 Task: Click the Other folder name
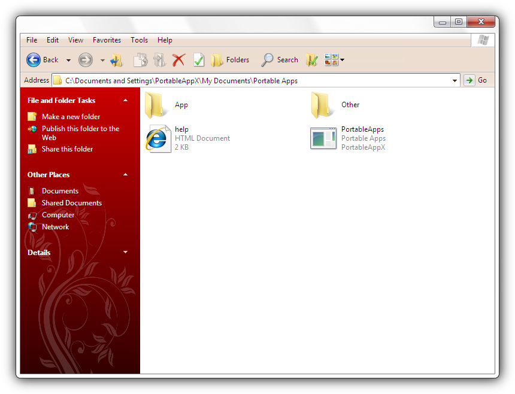click(350, 105)
